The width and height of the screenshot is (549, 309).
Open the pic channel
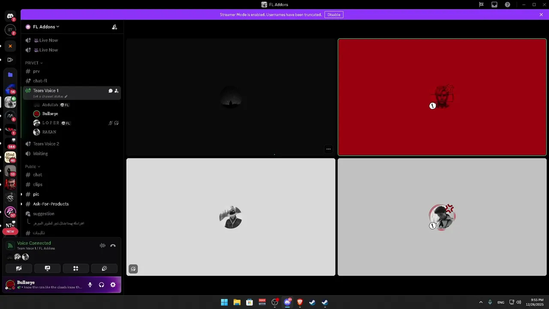click(x=72, y=194)
